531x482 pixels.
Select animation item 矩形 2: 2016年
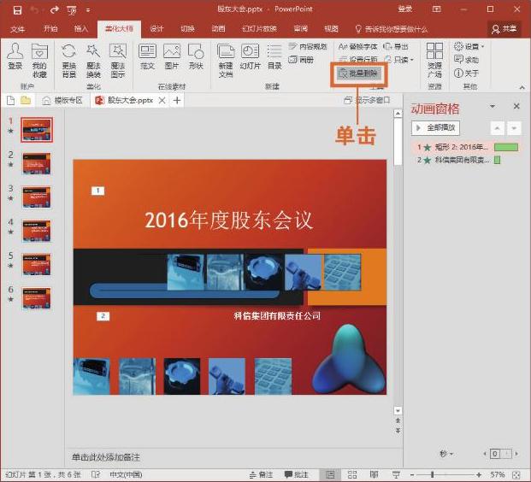tap(466, 147)
